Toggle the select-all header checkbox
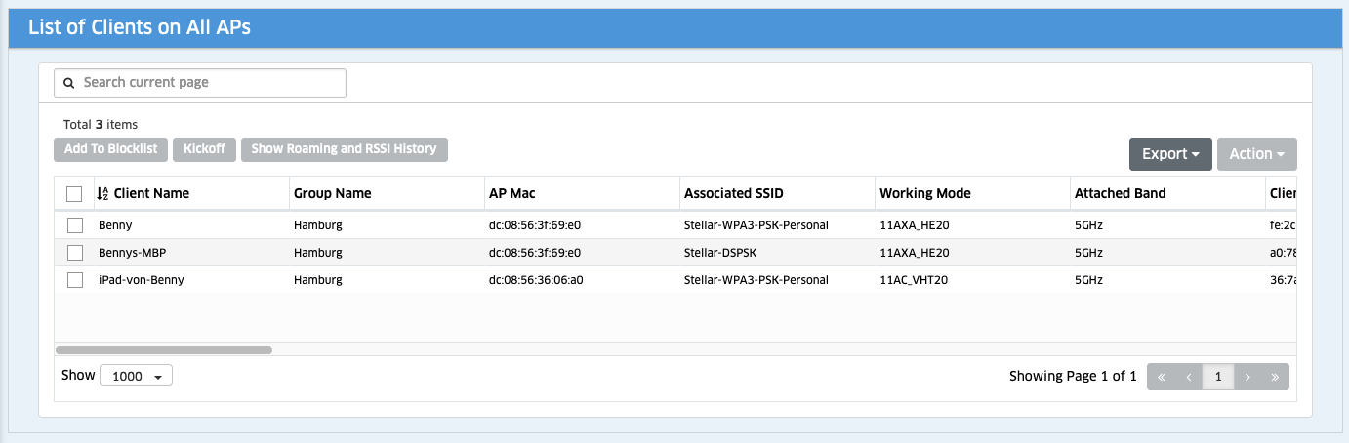Viewport: 1349px width, 443px height. point(75,193)
